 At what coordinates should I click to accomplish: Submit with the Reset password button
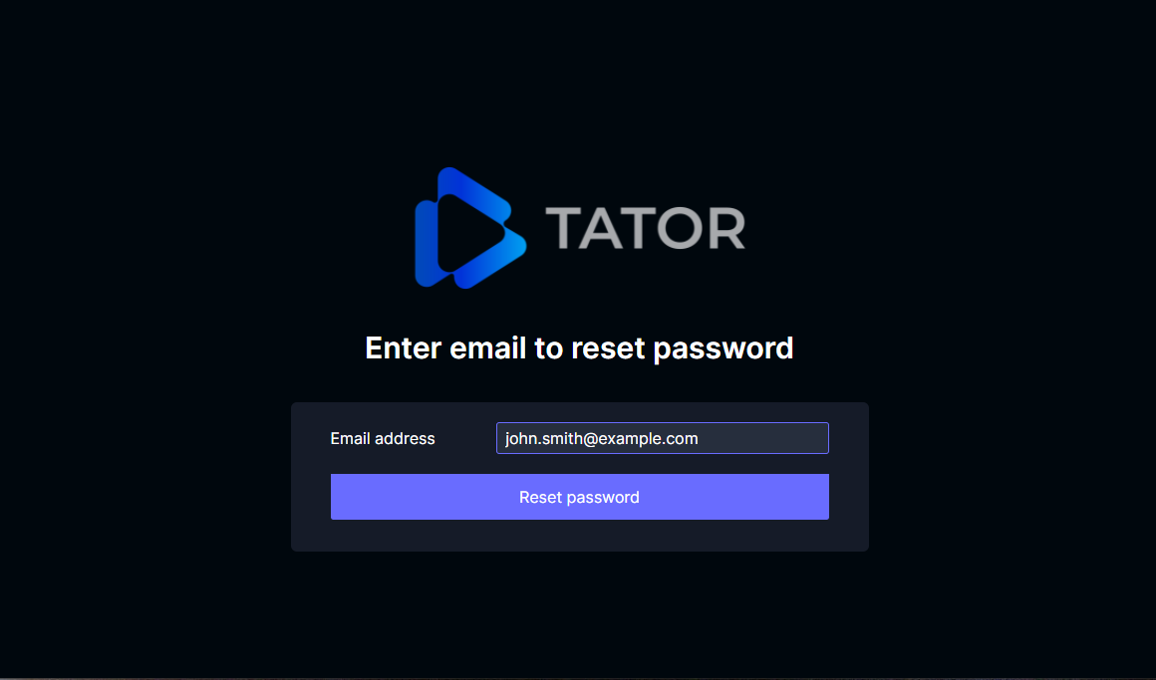click(579, 497)
